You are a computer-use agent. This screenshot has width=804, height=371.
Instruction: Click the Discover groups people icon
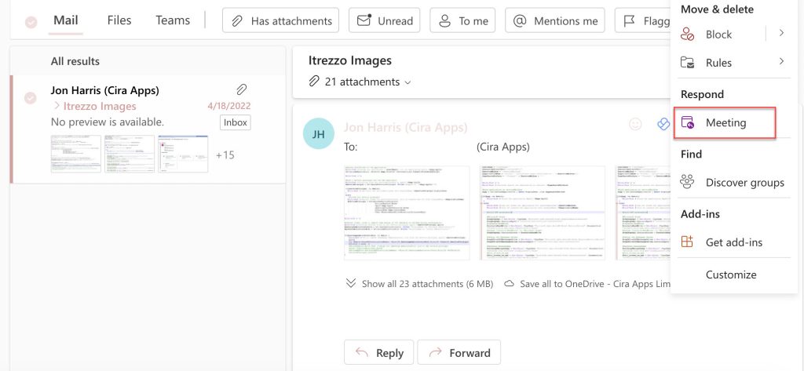coord(688,182)
